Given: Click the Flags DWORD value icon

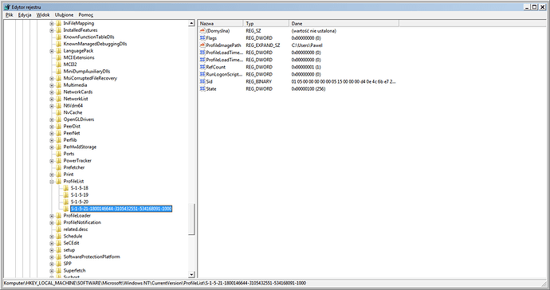Looking at the screenshot, I should point(202,38).
